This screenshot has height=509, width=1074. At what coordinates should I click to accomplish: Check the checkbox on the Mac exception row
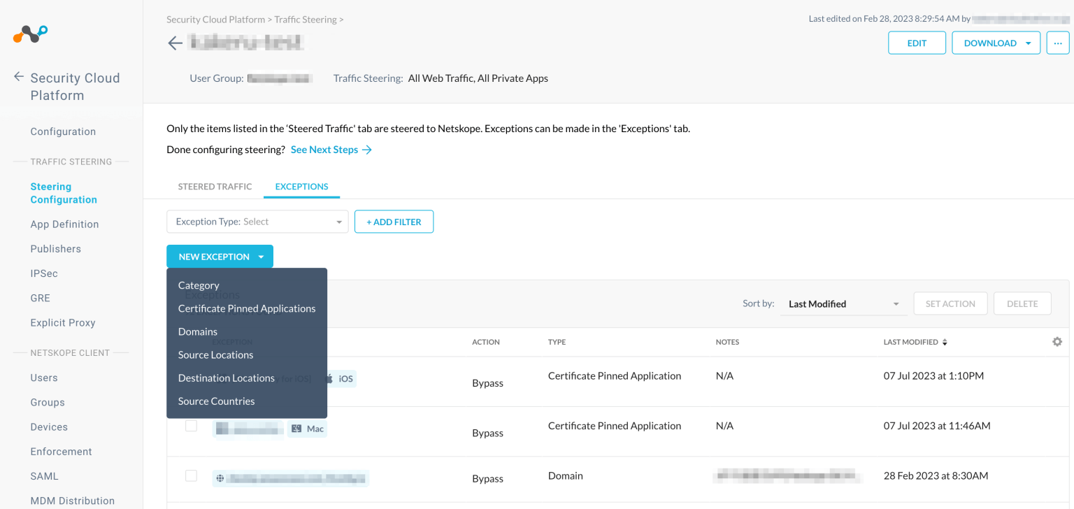tap(191, 425)
